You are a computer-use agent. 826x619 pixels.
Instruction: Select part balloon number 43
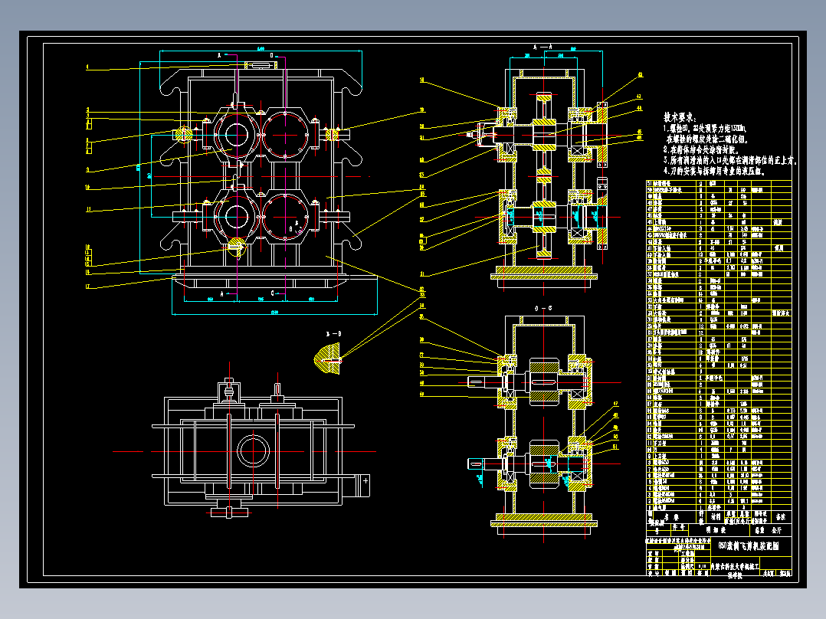point(639,97)
